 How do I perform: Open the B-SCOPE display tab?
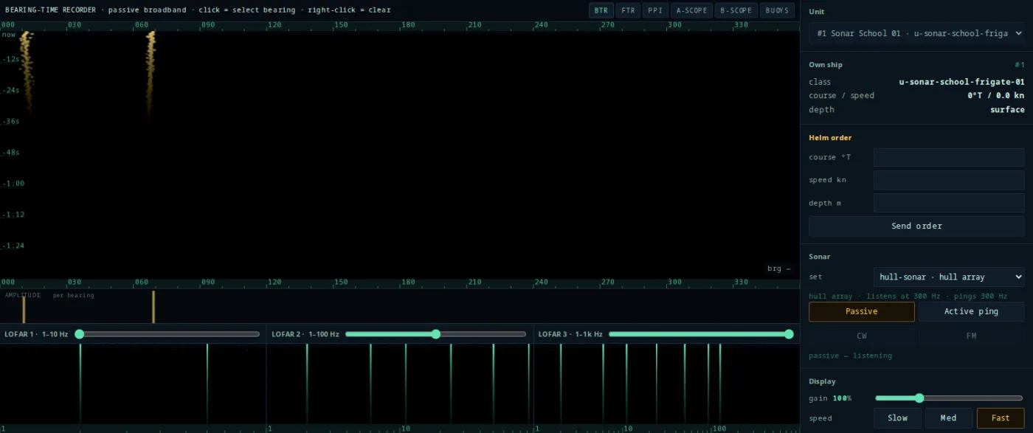[x=736, y=10]
